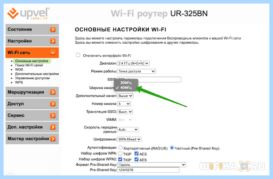
Task: Click the orange arrow icon next to Сервис
Action: point(53,115)
